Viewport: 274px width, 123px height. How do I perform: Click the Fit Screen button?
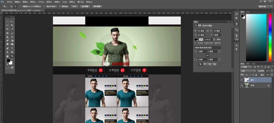(x=85, y=6)
